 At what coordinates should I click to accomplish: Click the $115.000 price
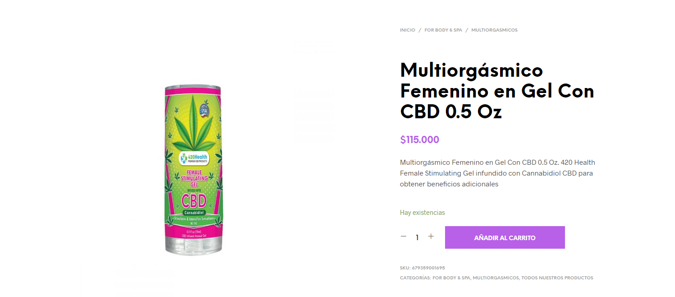point(419,140)
